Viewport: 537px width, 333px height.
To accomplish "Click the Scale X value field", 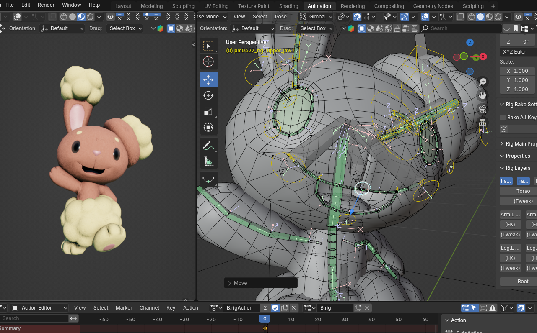I will (x=518, y=71).
